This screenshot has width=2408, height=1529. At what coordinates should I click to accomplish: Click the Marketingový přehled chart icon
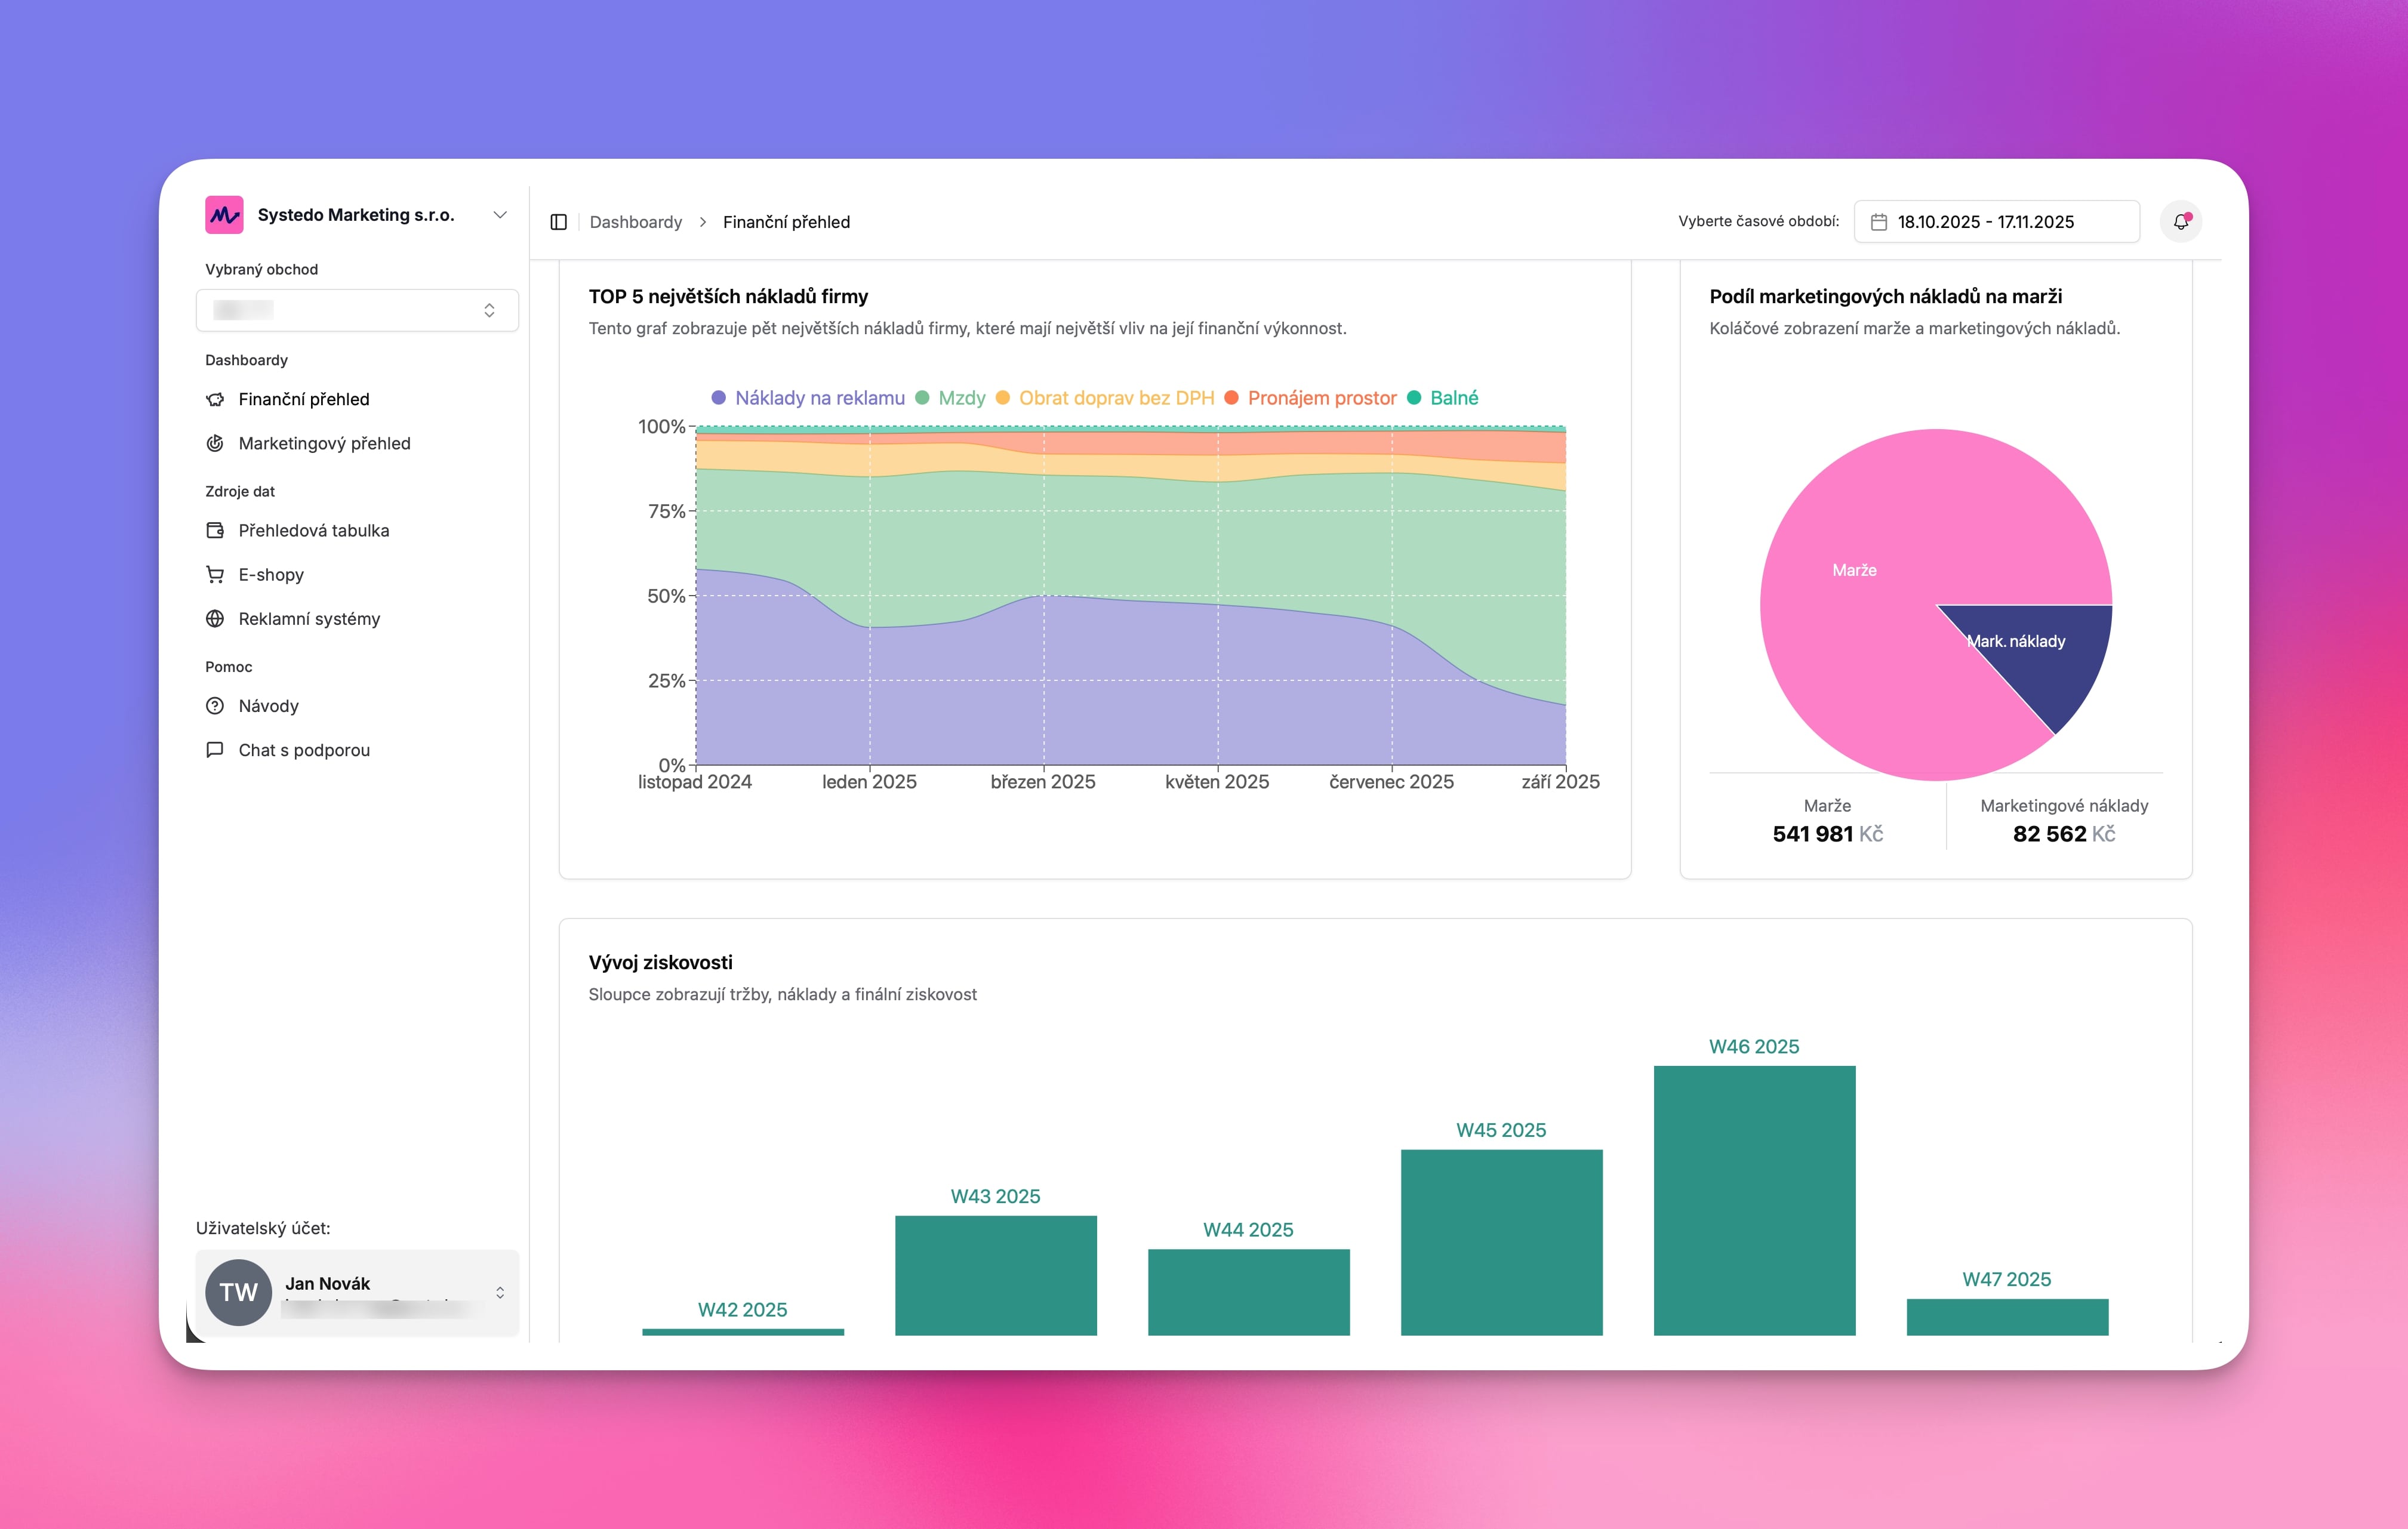[x=215, y=443]
